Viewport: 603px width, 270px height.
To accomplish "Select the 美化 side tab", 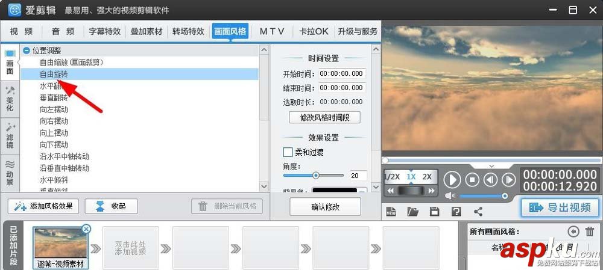I will (10, 99).
